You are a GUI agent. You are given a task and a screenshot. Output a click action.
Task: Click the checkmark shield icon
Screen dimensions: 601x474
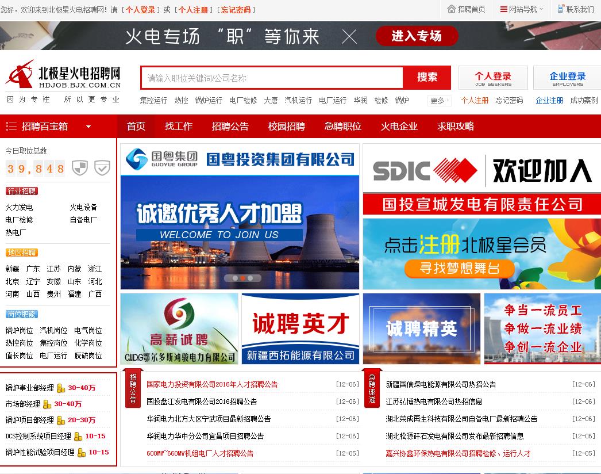pos(102,168)
